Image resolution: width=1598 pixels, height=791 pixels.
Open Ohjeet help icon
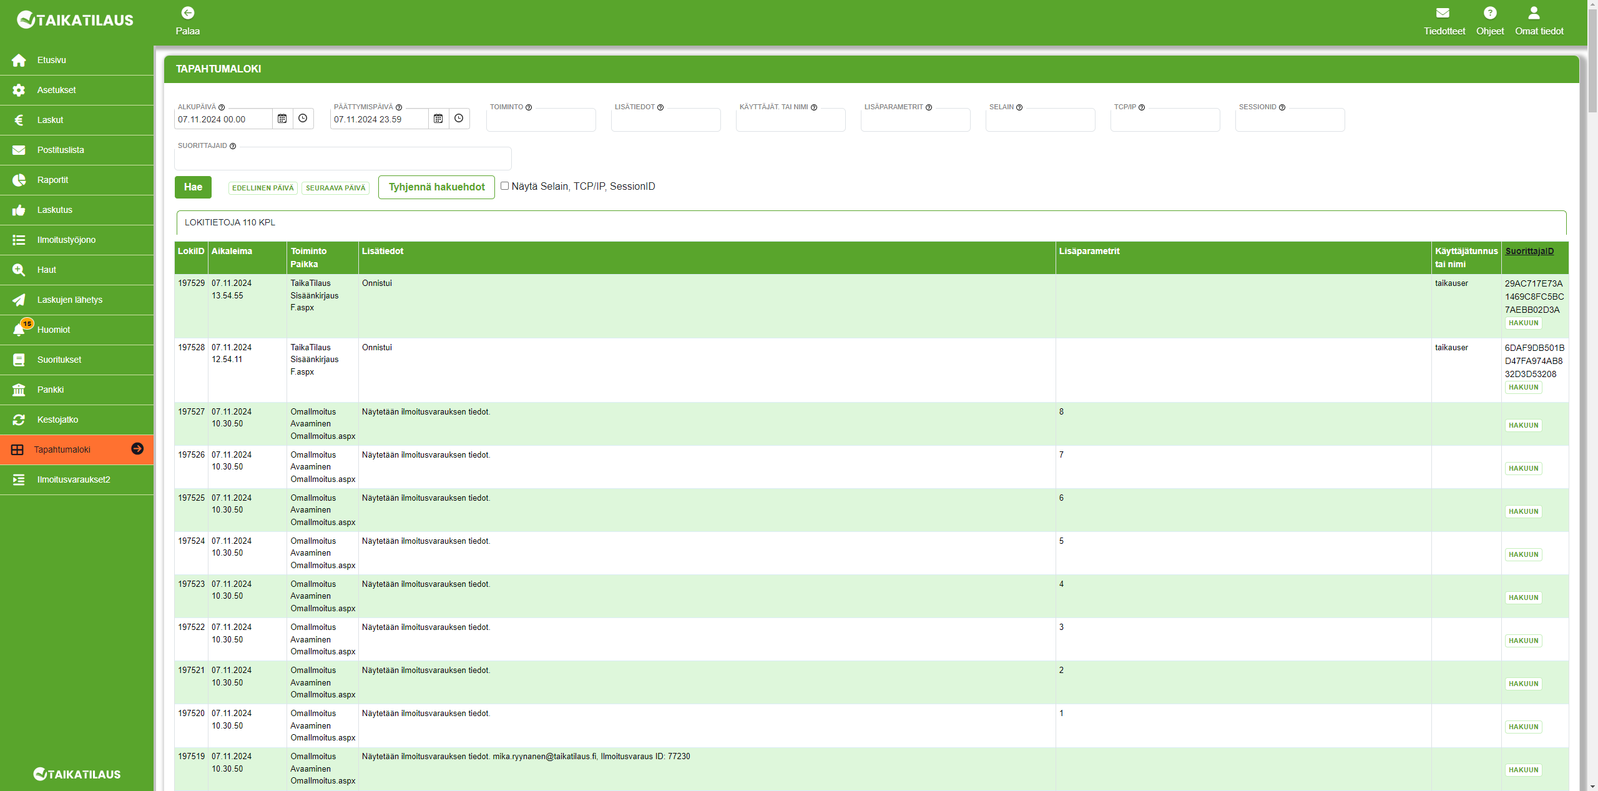pos(1489,13)
